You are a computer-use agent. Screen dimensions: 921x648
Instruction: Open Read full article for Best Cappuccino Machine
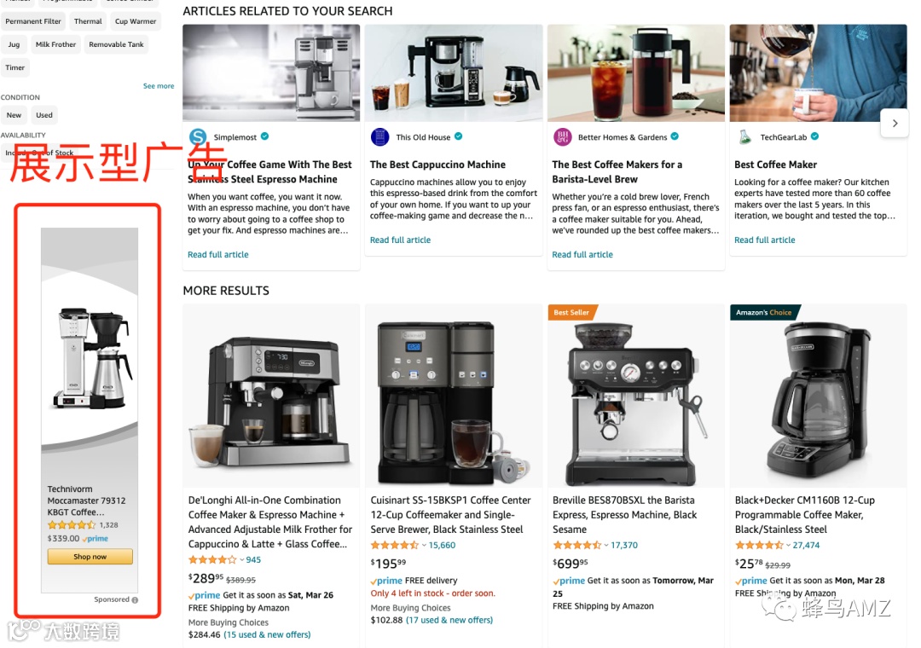400,240
